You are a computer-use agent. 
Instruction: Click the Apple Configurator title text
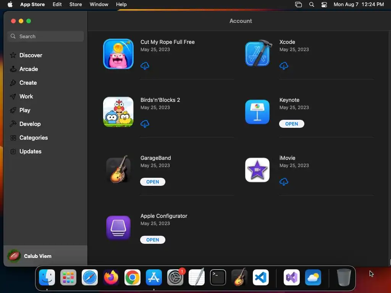tap(164, 216)
